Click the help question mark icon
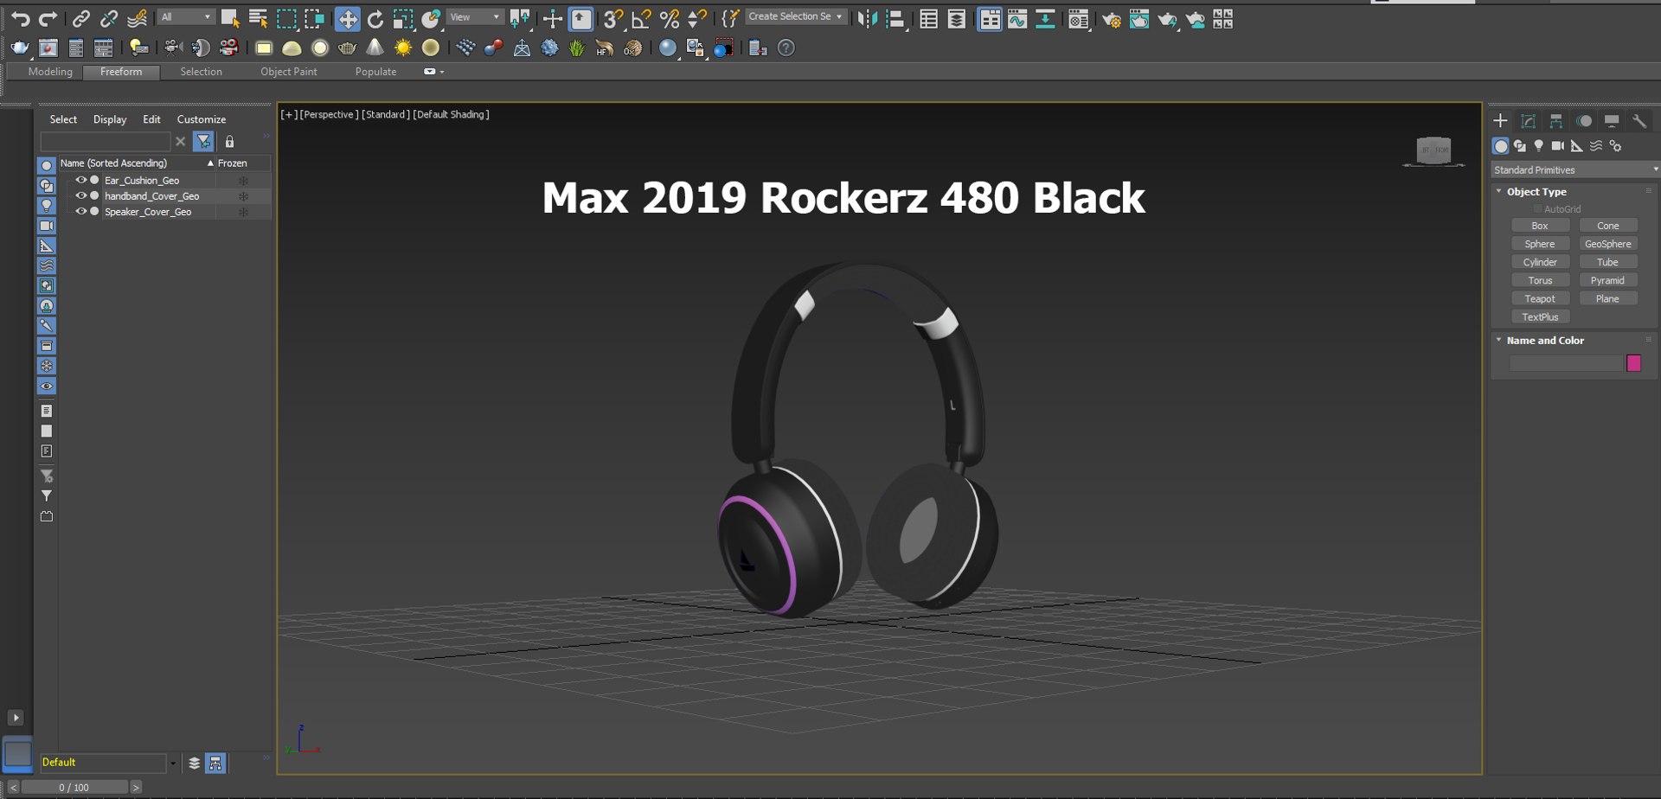 click(x=786, y=48)
